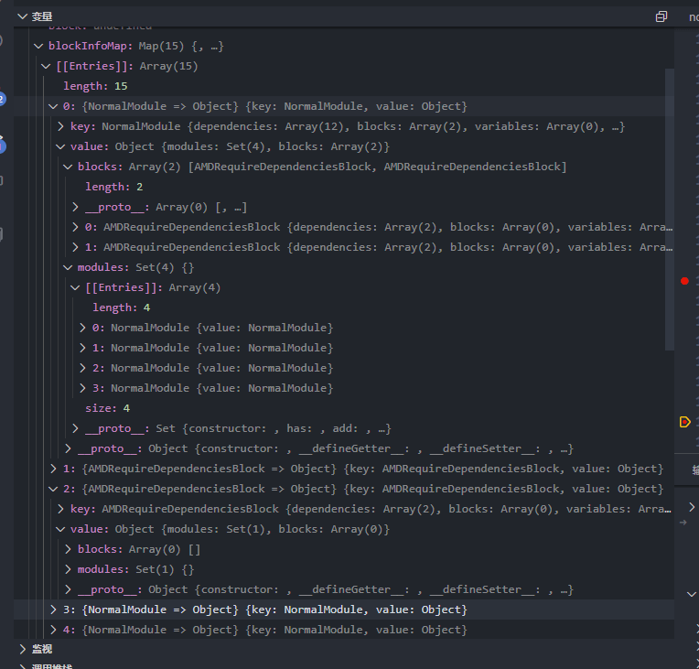Expand the 监视 section
The width and height of the screenshot is (699, 669).
pos(23,649)
